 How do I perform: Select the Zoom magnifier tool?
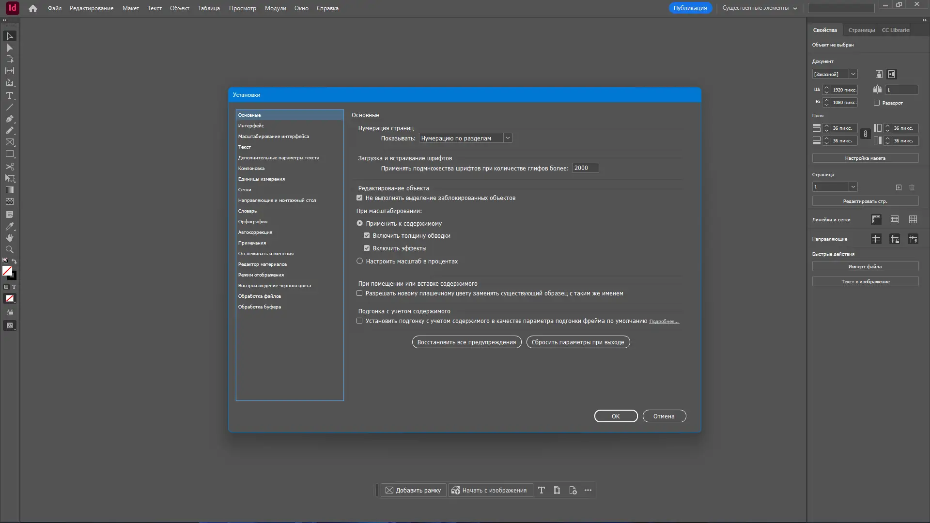point(9,249)
